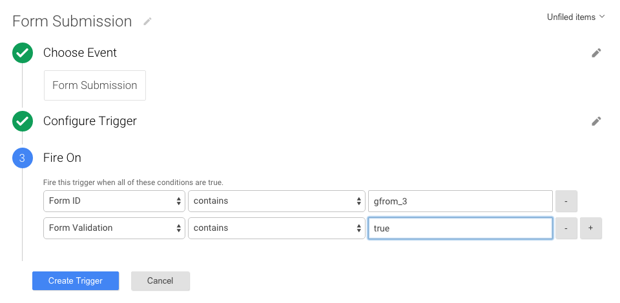Image resolution: width=620 pixels, height=303 pixels.
Task: Click the green checkmark beside Choose Event
Action: (x=23, y=53)
